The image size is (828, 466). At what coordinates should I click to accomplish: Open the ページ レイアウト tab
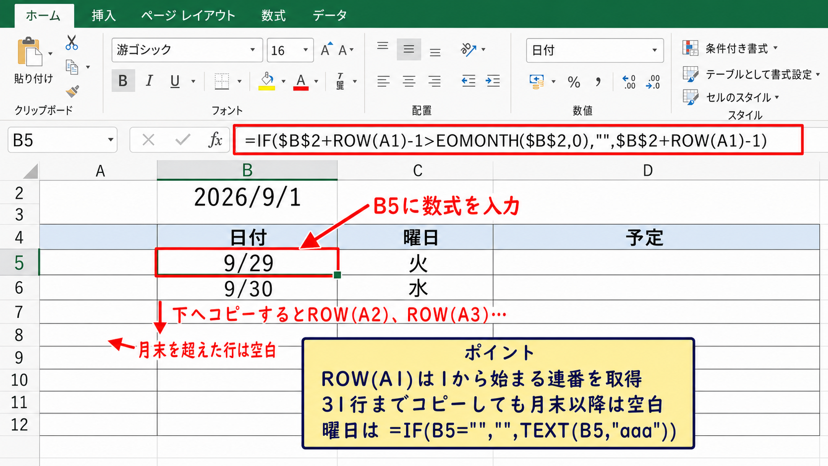[x=188, y=15]
